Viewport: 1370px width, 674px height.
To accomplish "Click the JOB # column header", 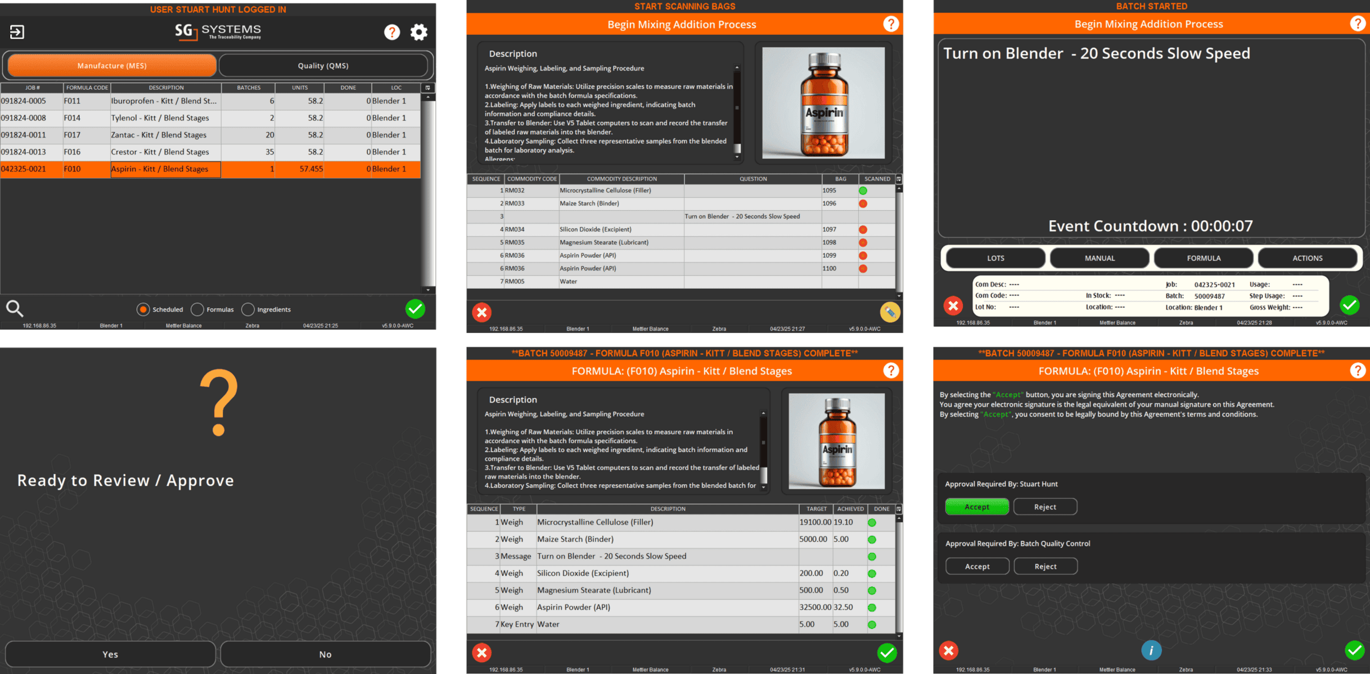I will point(32,88).
